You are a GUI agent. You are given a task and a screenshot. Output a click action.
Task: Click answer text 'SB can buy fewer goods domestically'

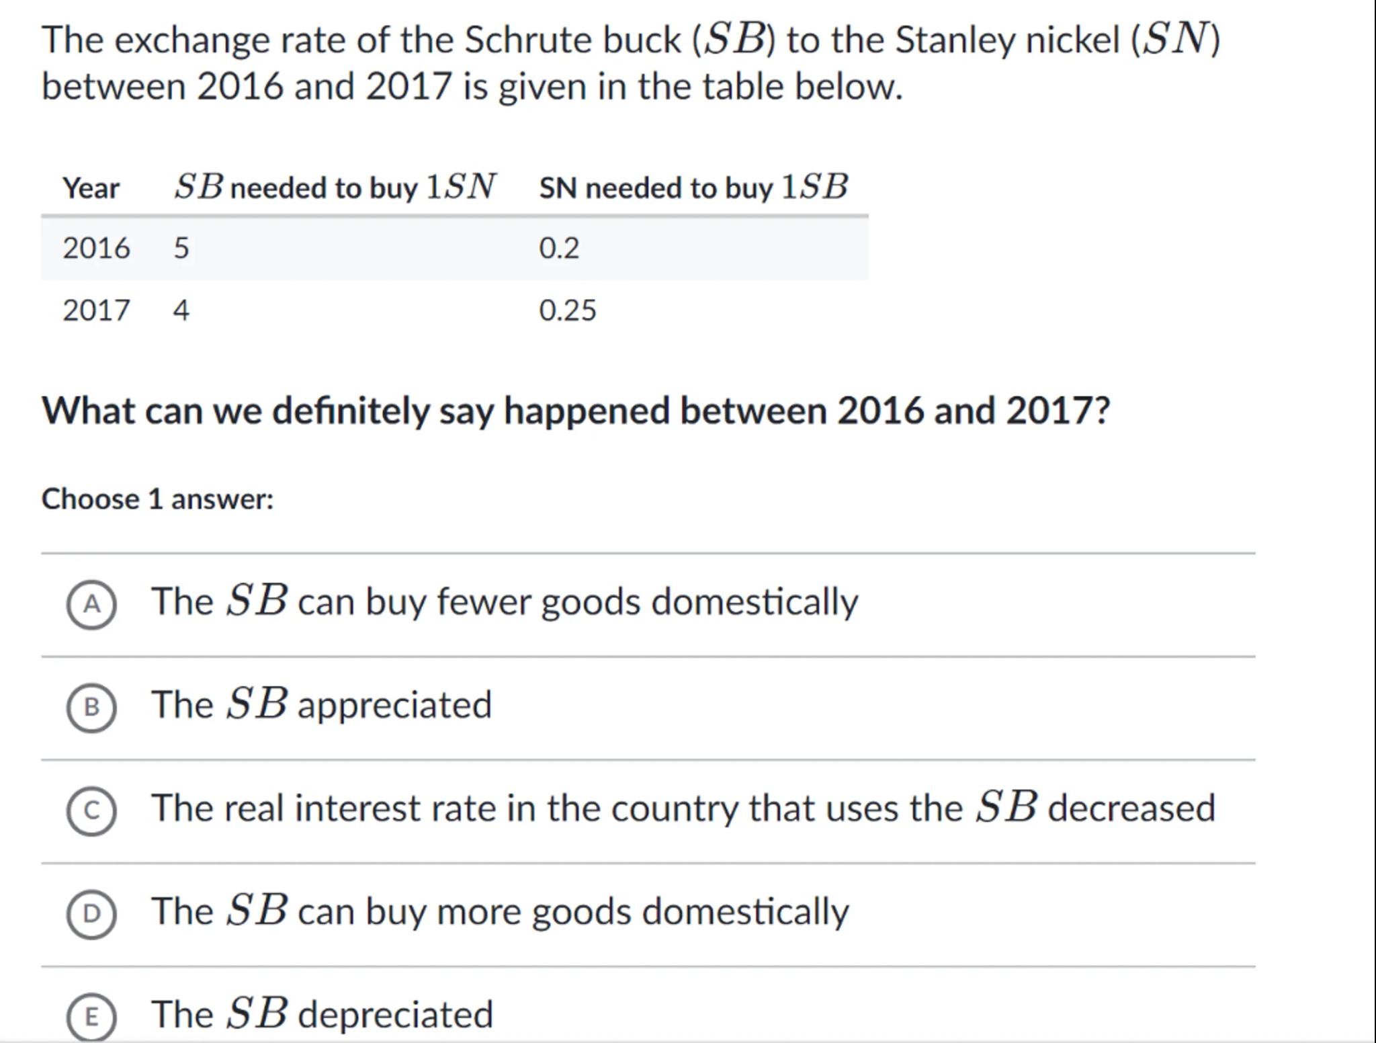pyautogui.click(x=505, y=601)
